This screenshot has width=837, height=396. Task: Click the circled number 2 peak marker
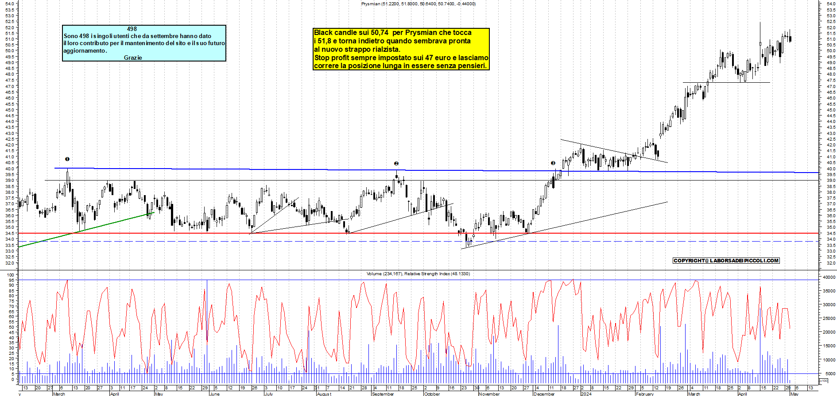(396, 163)
